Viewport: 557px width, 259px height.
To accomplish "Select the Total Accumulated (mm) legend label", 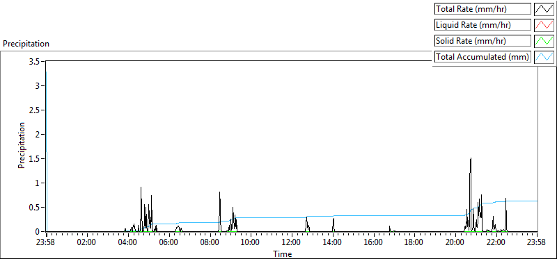I will pyautogui.click(x=483, y=57).
